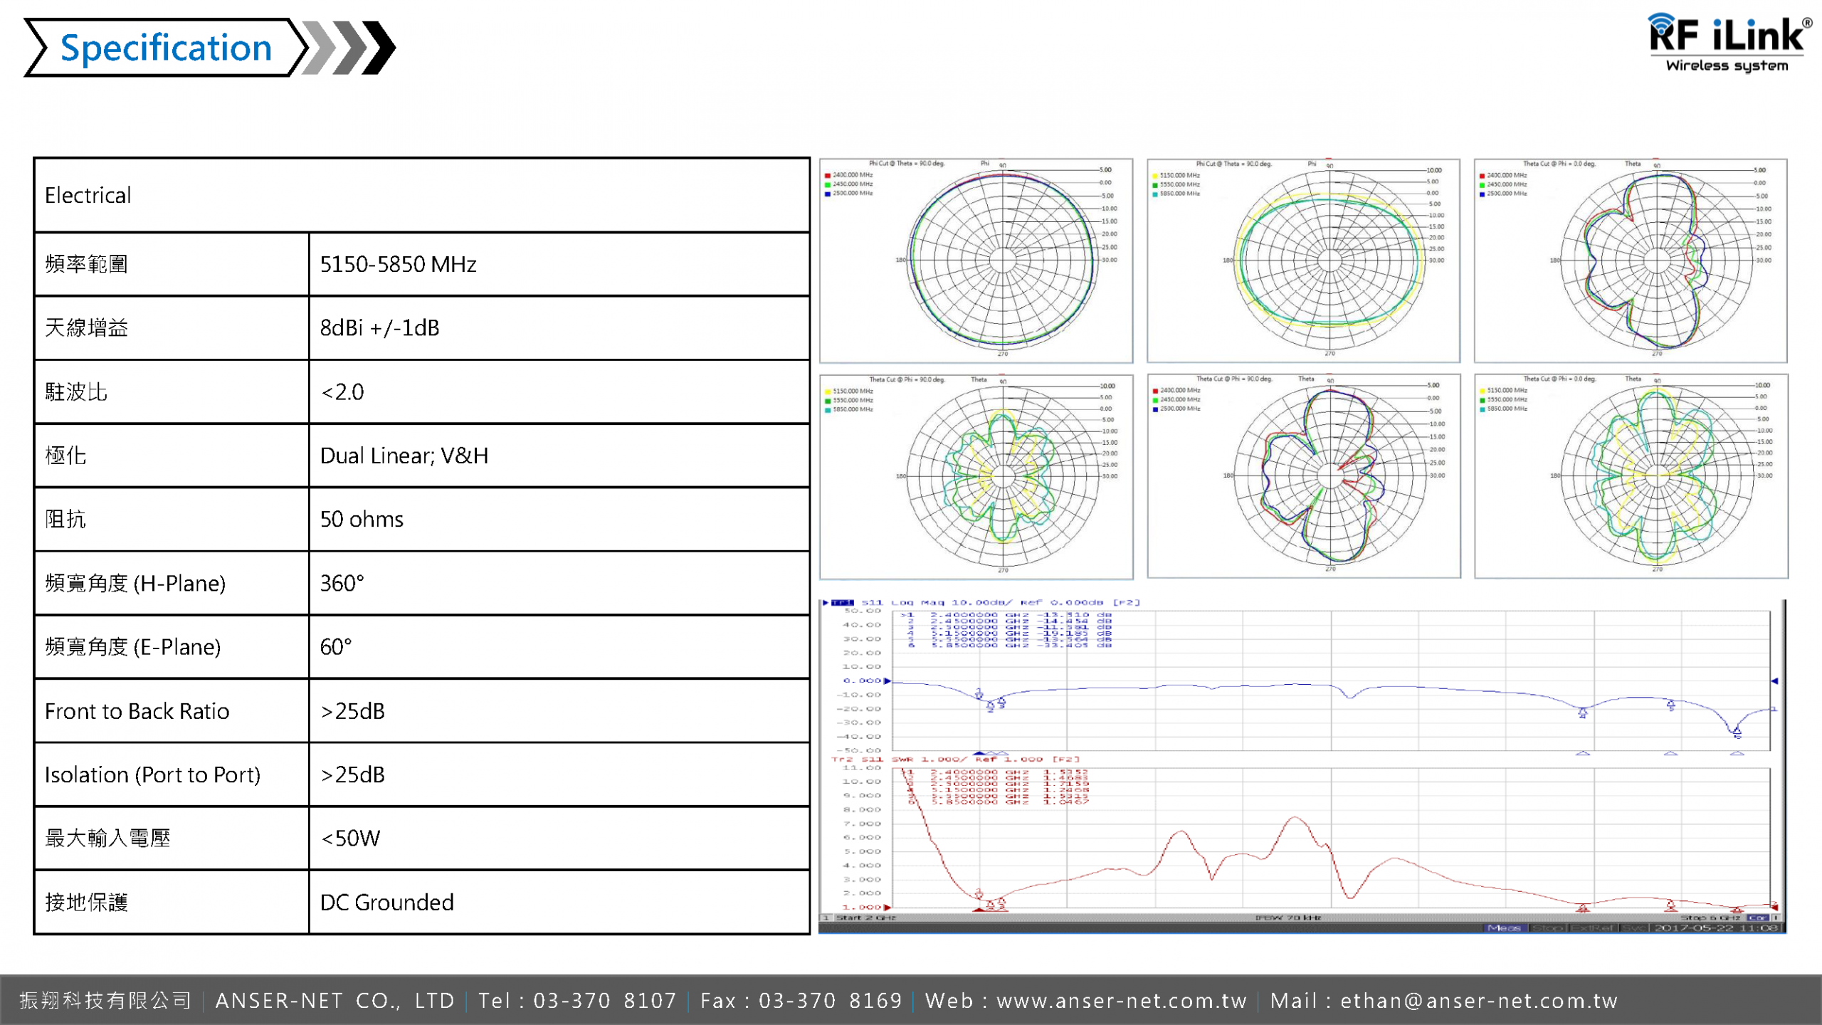Click the triple chevron arrows beside Specification
Viewport: 1822px width, 1025px height.
[x=349, y=48]
